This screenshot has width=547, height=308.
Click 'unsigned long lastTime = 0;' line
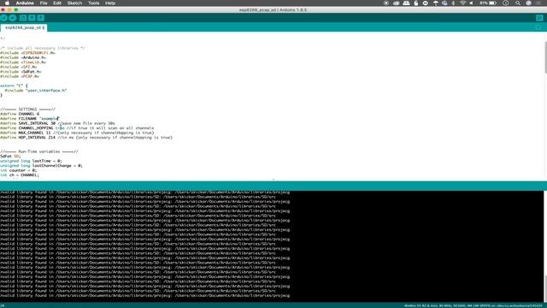31,161
